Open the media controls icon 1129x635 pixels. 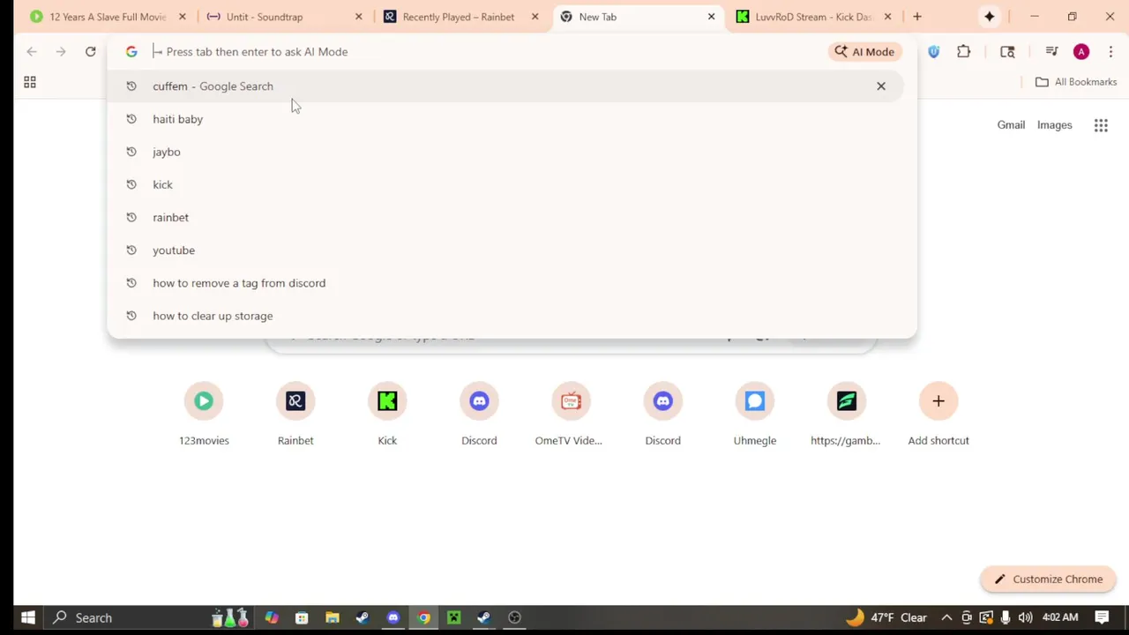(1051, 51)
